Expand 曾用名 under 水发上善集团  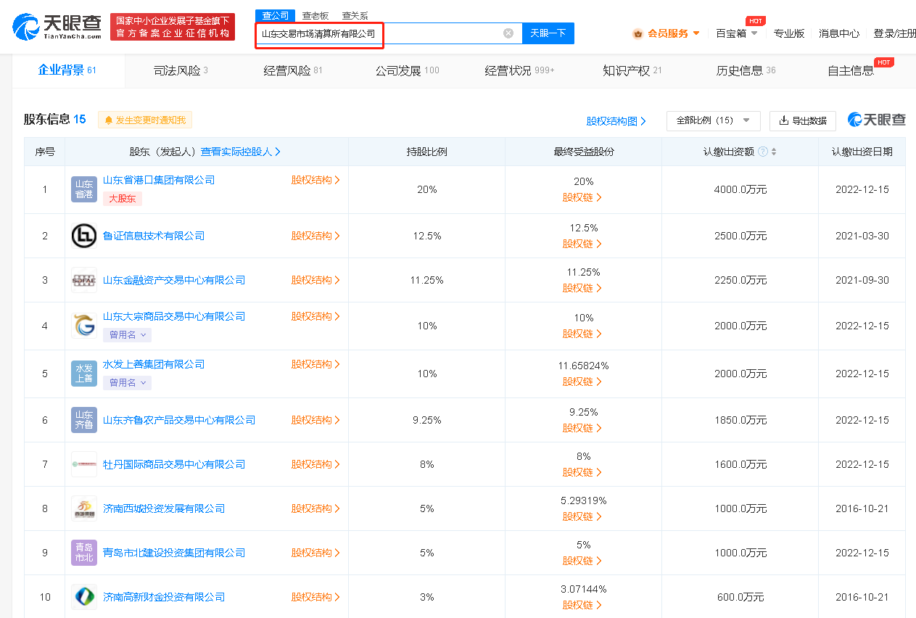point(128,382)
